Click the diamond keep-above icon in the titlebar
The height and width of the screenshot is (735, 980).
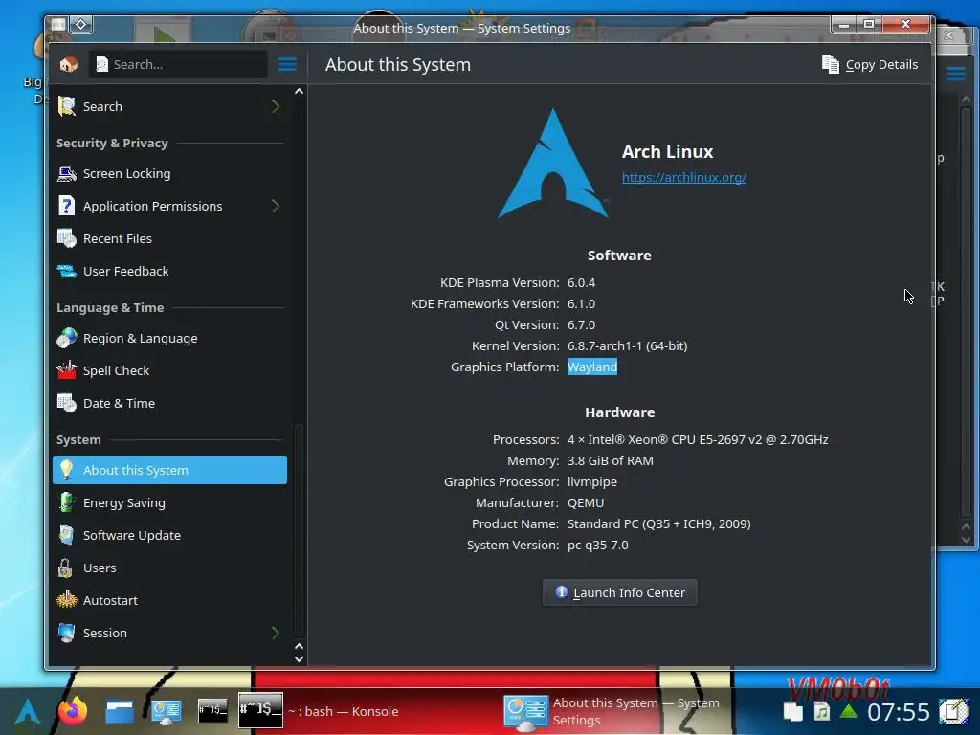[x=81, y=24]
